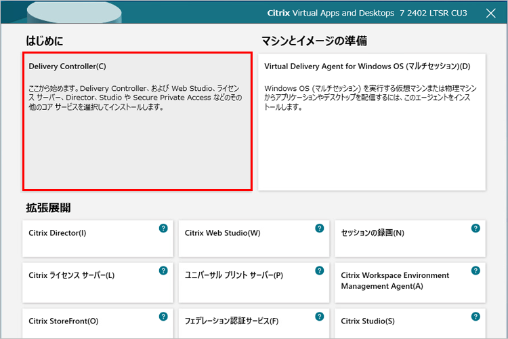
Task: Click help icon on Citrix Director tile
Action: (x=163, y=228)
